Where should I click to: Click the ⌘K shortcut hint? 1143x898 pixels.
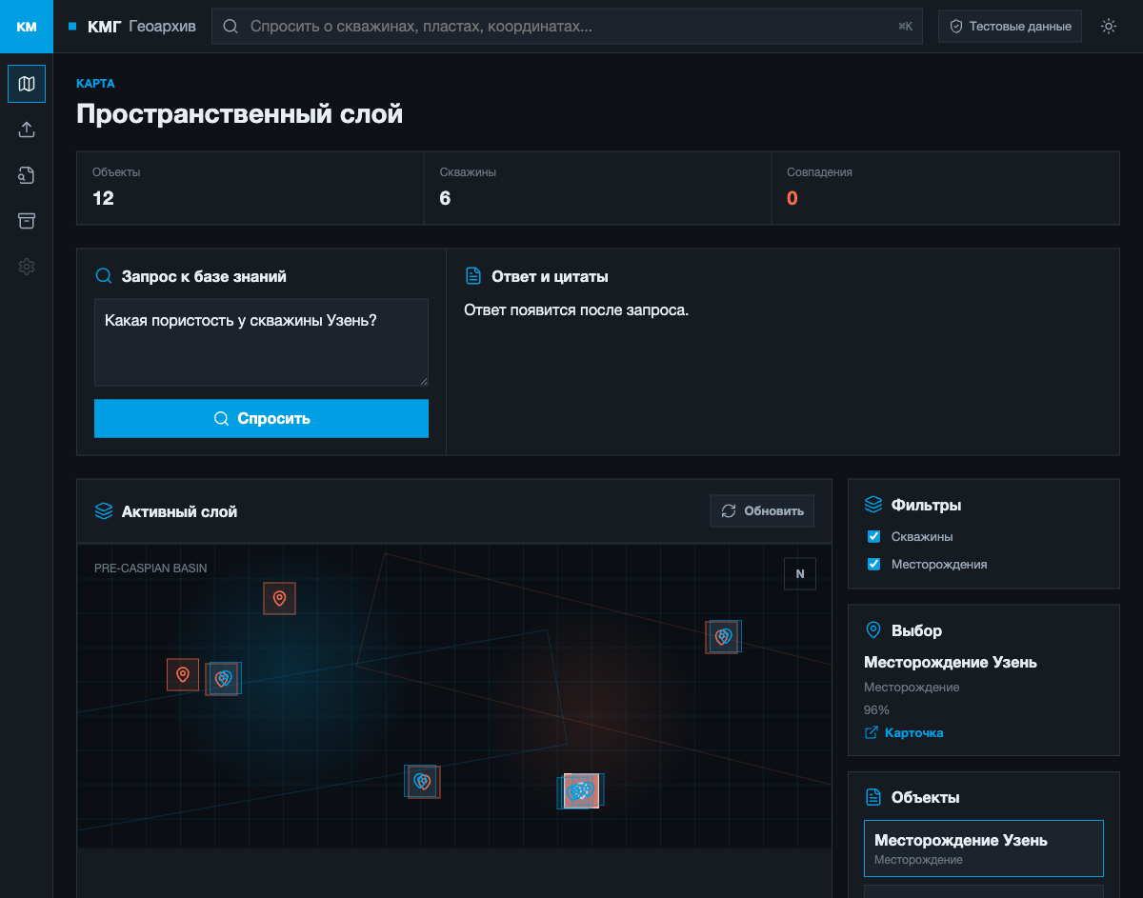click(905, 27)
